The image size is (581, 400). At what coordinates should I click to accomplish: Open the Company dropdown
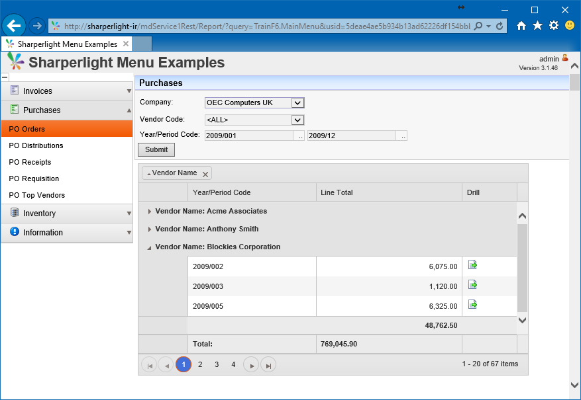coord(297,102)
